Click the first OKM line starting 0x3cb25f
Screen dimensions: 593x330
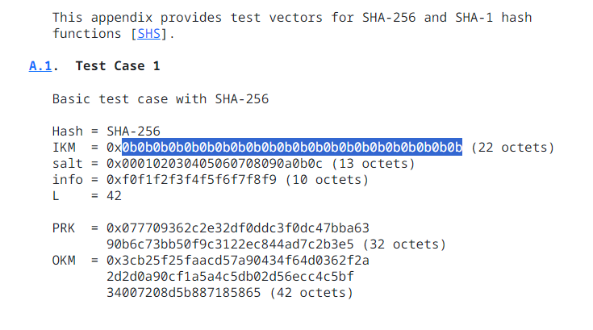[238, 261]
